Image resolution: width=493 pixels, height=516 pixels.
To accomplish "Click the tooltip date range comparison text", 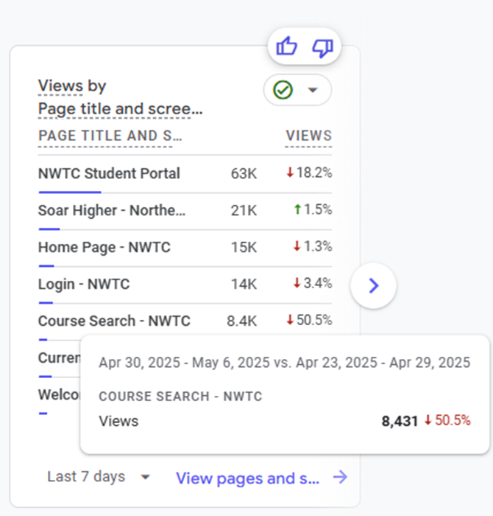I will 285,363.
